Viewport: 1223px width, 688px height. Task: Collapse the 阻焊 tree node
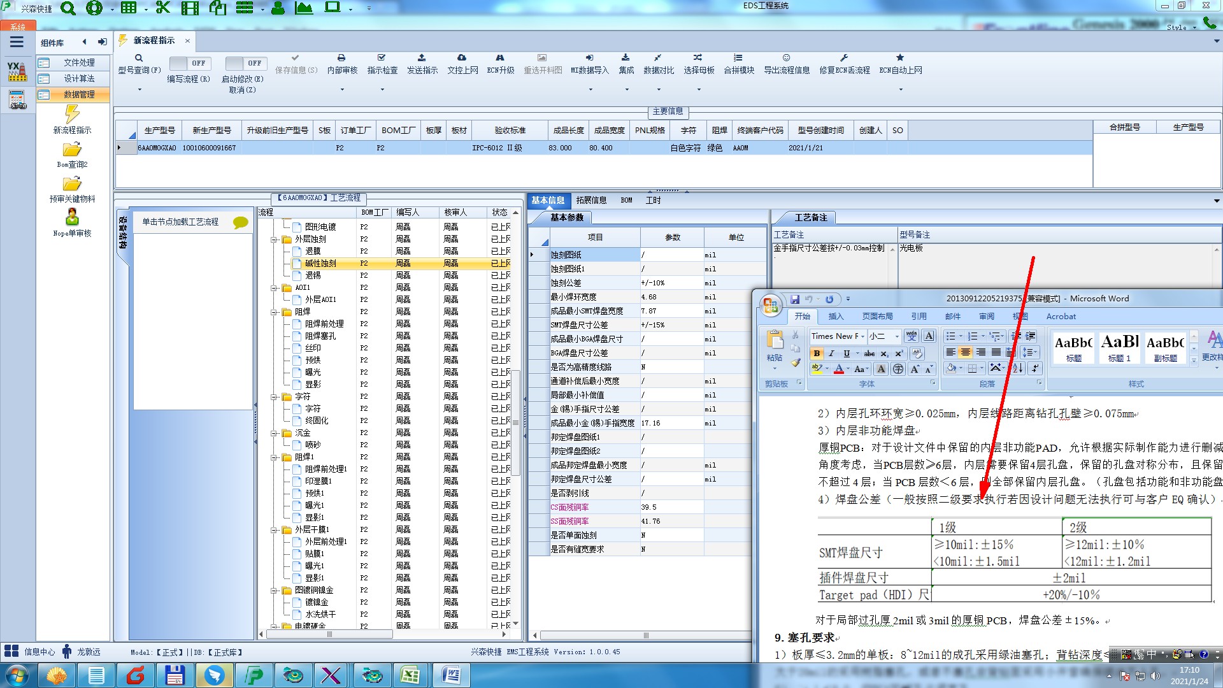coord(274,312)
